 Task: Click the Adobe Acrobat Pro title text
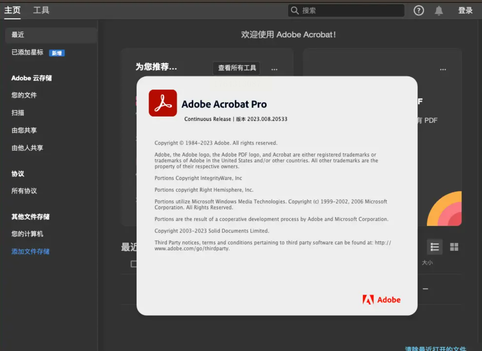[x=224, y=104]
